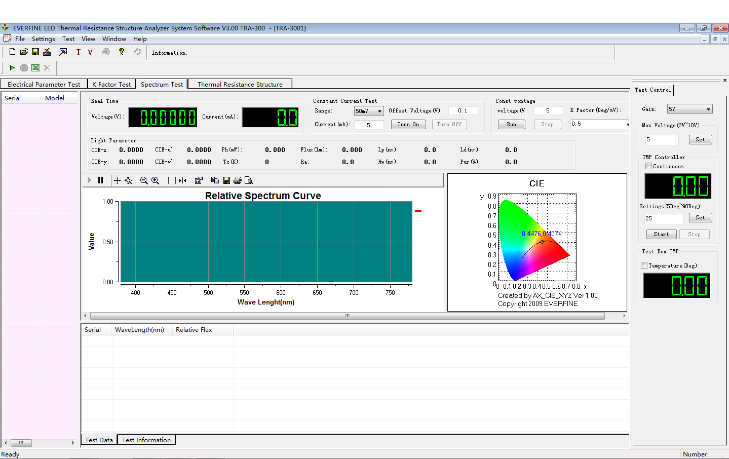Pause the spectrum chart updating
729x459 pixels.
tap(101, 180)
